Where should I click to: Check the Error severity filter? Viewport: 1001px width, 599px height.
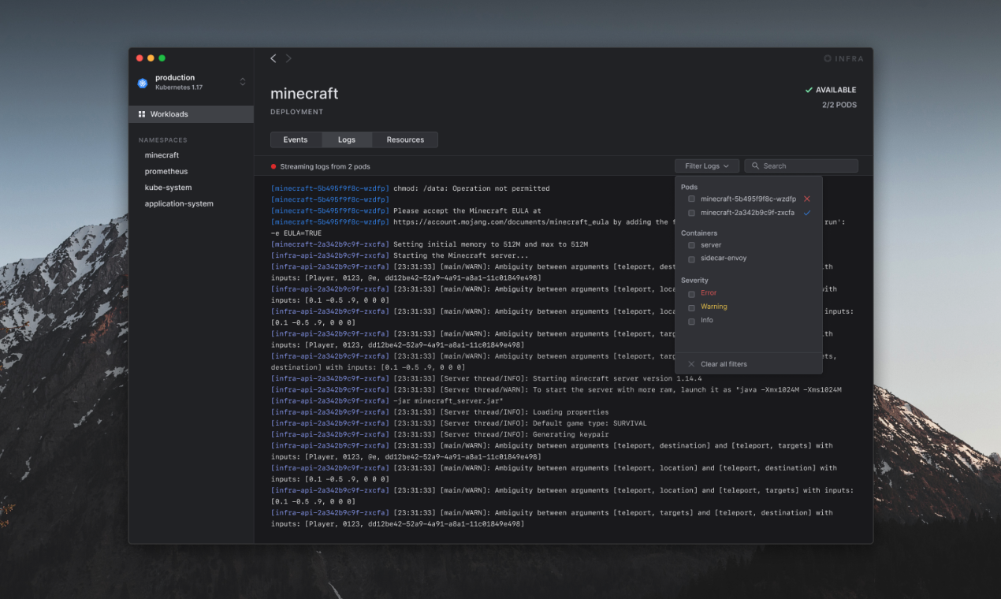pos(691,292)
